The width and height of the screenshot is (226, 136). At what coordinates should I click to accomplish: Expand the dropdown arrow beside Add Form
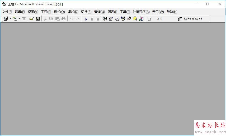coord(19,19)
